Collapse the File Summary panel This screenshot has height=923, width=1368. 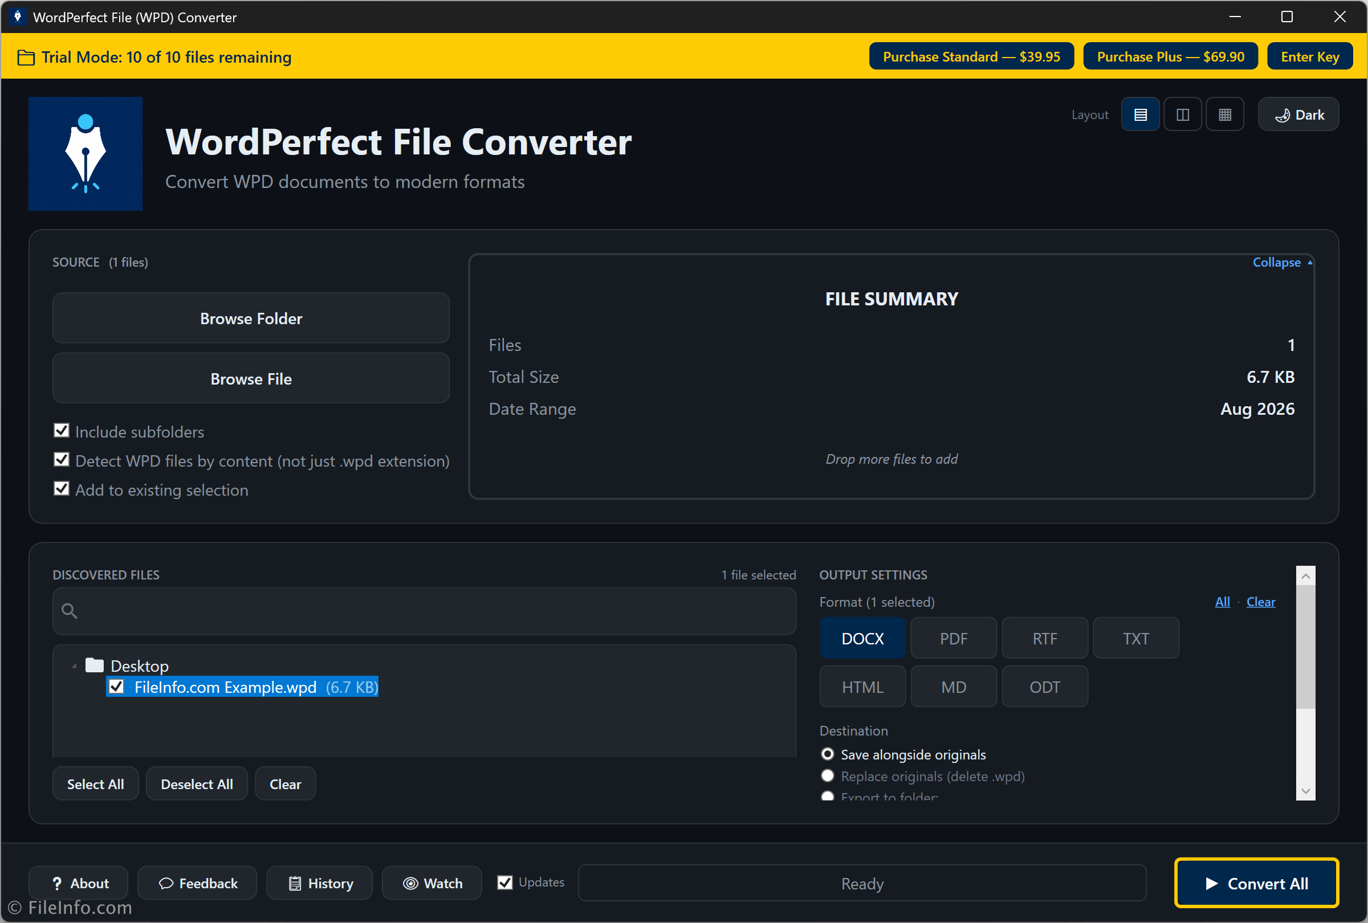point(1282,262)
